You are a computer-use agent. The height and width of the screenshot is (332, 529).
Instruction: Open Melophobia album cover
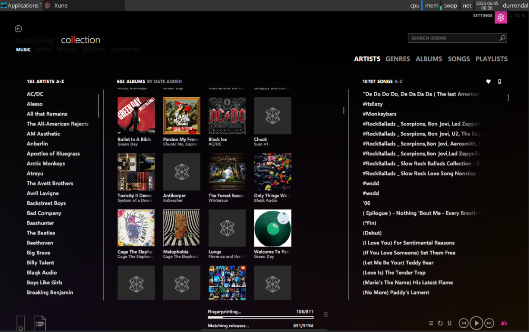(x=182, y=228)
